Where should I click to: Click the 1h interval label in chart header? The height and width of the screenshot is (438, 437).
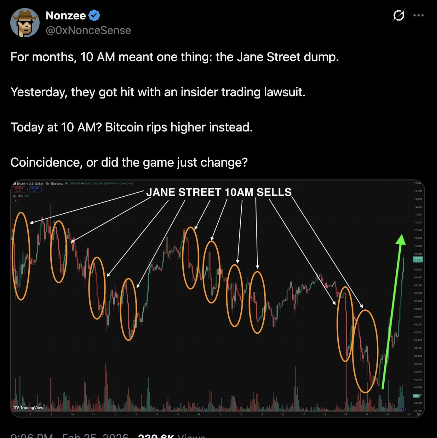(x=47, y=183)
